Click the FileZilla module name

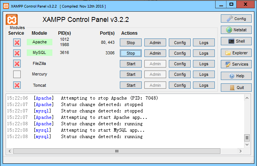click(x=39, y=63)
